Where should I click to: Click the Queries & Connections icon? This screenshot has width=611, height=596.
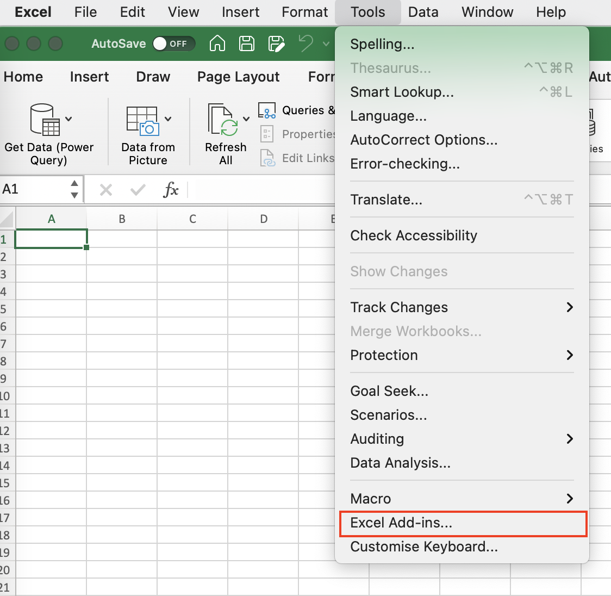pos(267,110)
